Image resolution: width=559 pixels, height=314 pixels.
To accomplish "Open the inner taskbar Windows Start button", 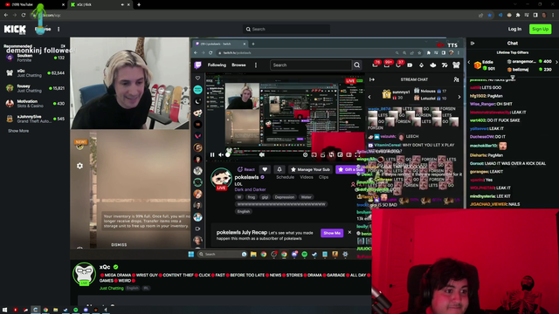I will tap(191, 254).
